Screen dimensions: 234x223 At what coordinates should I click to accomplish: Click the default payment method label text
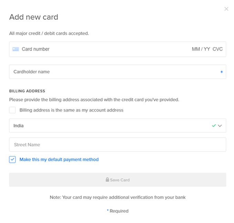coord(59,160)
